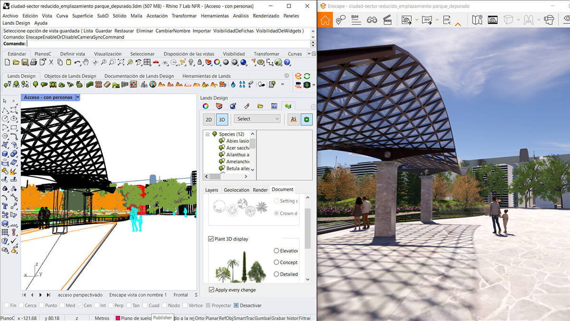Click the binoculars view icon in Enscape
This screenshot has width=570, height=321.
[x=371, y=20]
